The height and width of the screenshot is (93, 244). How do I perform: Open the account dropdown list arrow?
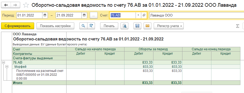tap(138, 15)
